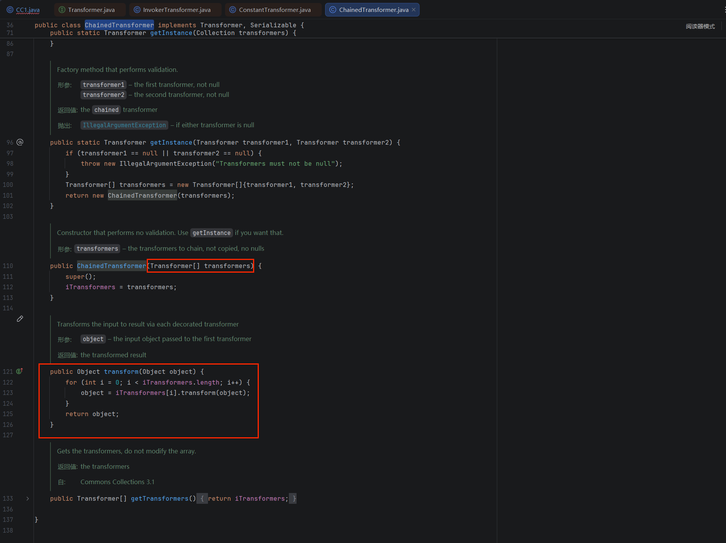Click 'return object;' on line 125
This screenshot has width=726, height=543.
[x=92, y=414]
